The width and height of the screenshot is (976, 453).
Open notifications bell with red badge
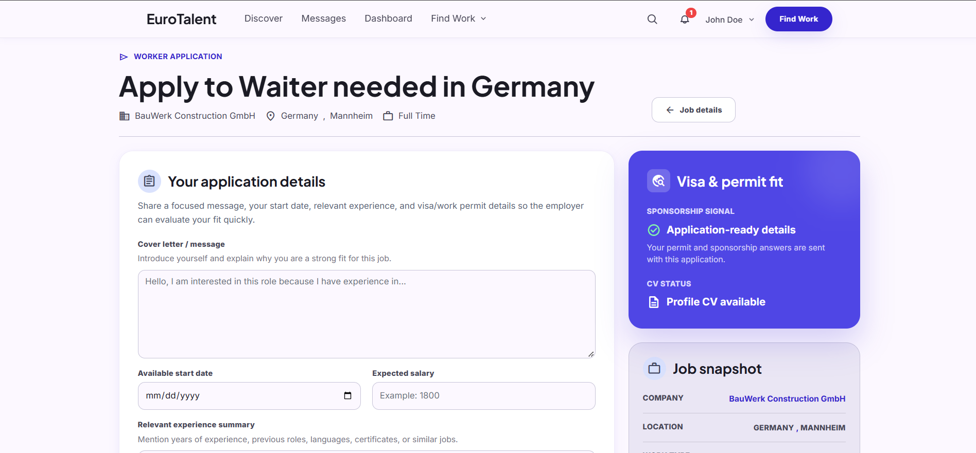(x=685, y=19)
